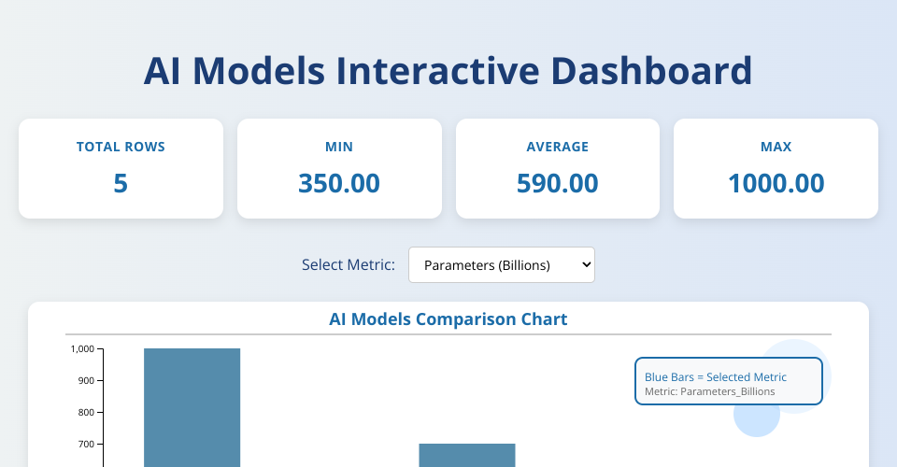Click the 1,000 y-axis tick label

point(82,349)
